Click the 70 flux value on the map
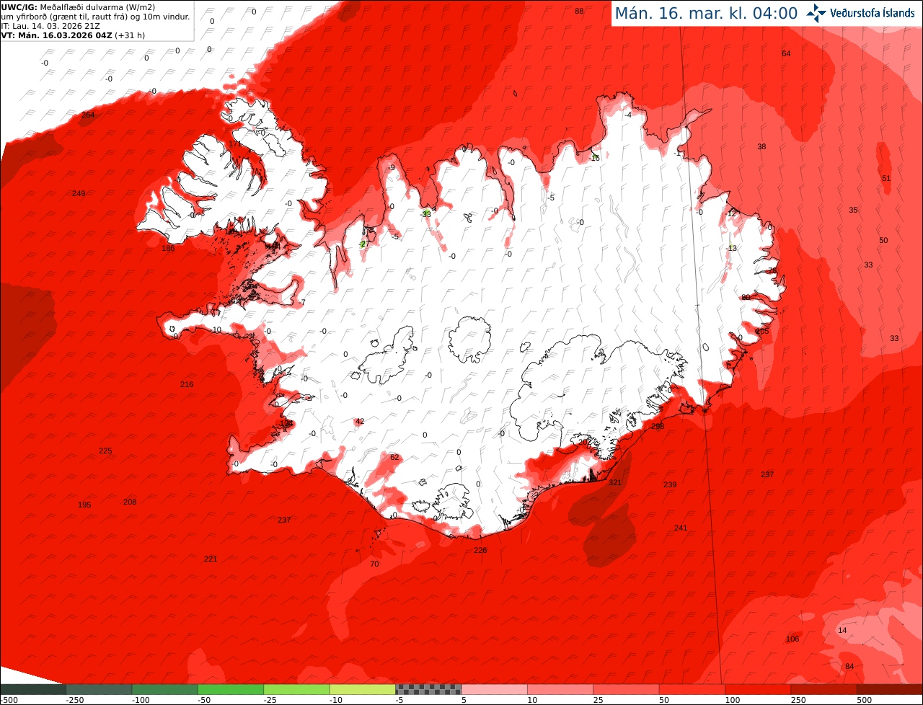This screenshot has height=705, width=923. pos(374,564)
